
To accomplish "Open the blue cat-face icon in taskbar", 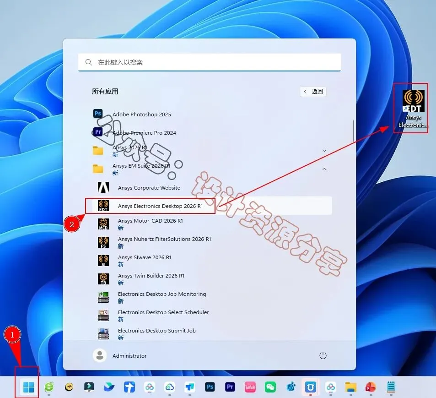I will (x=310, y=387).
